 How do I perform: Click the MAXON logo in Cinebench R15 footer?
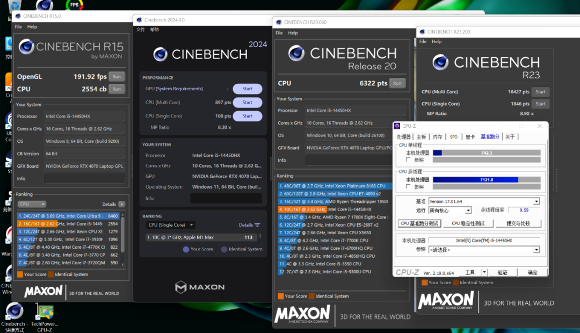tap(44, 291)
